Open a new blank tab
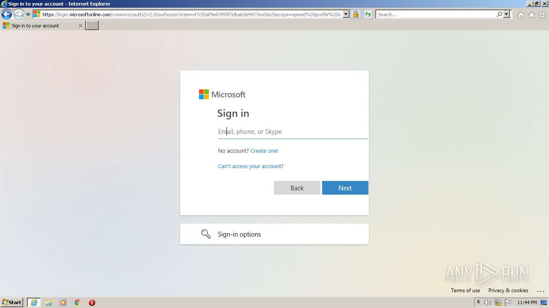The width and height of the screenshot is (549, 308). 92,26
